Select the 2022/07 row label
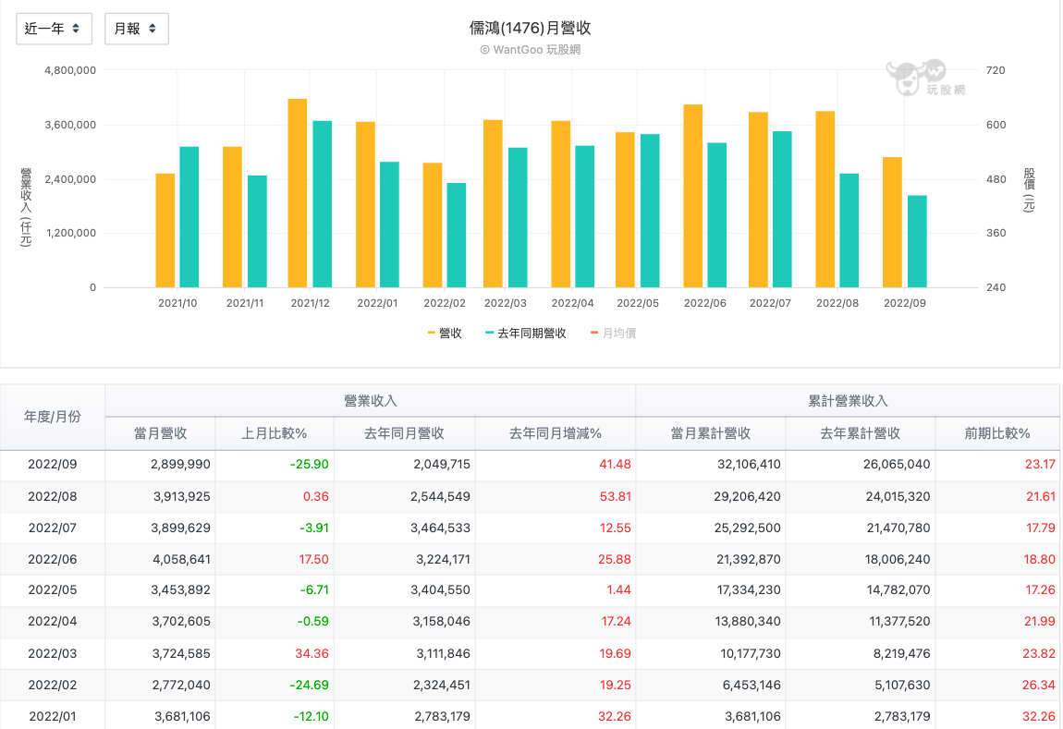Viewport: 1063px width, 729px height. tap(52, 528)
